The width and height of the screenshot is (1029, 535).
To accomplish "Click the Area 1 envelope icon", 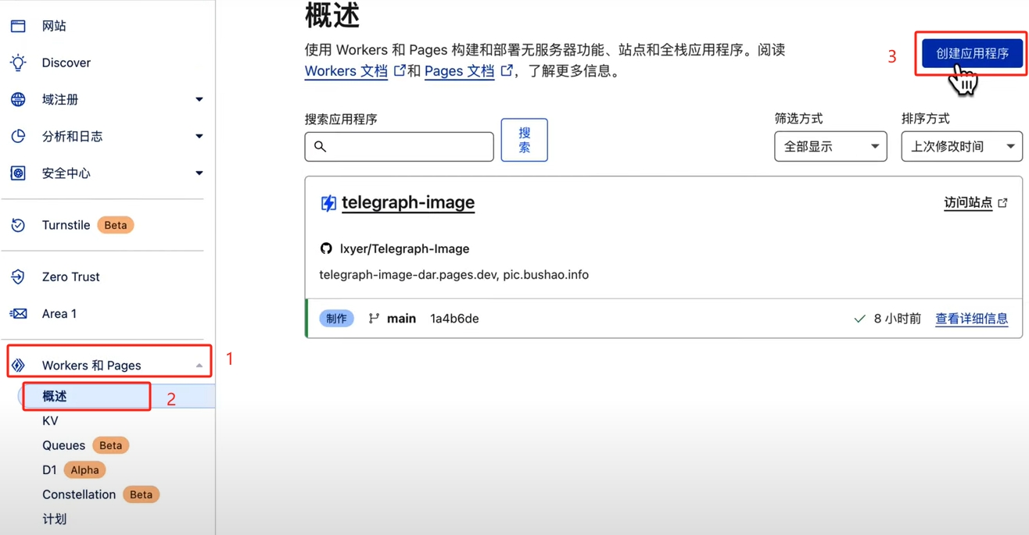I will click(x=18, y=313).
